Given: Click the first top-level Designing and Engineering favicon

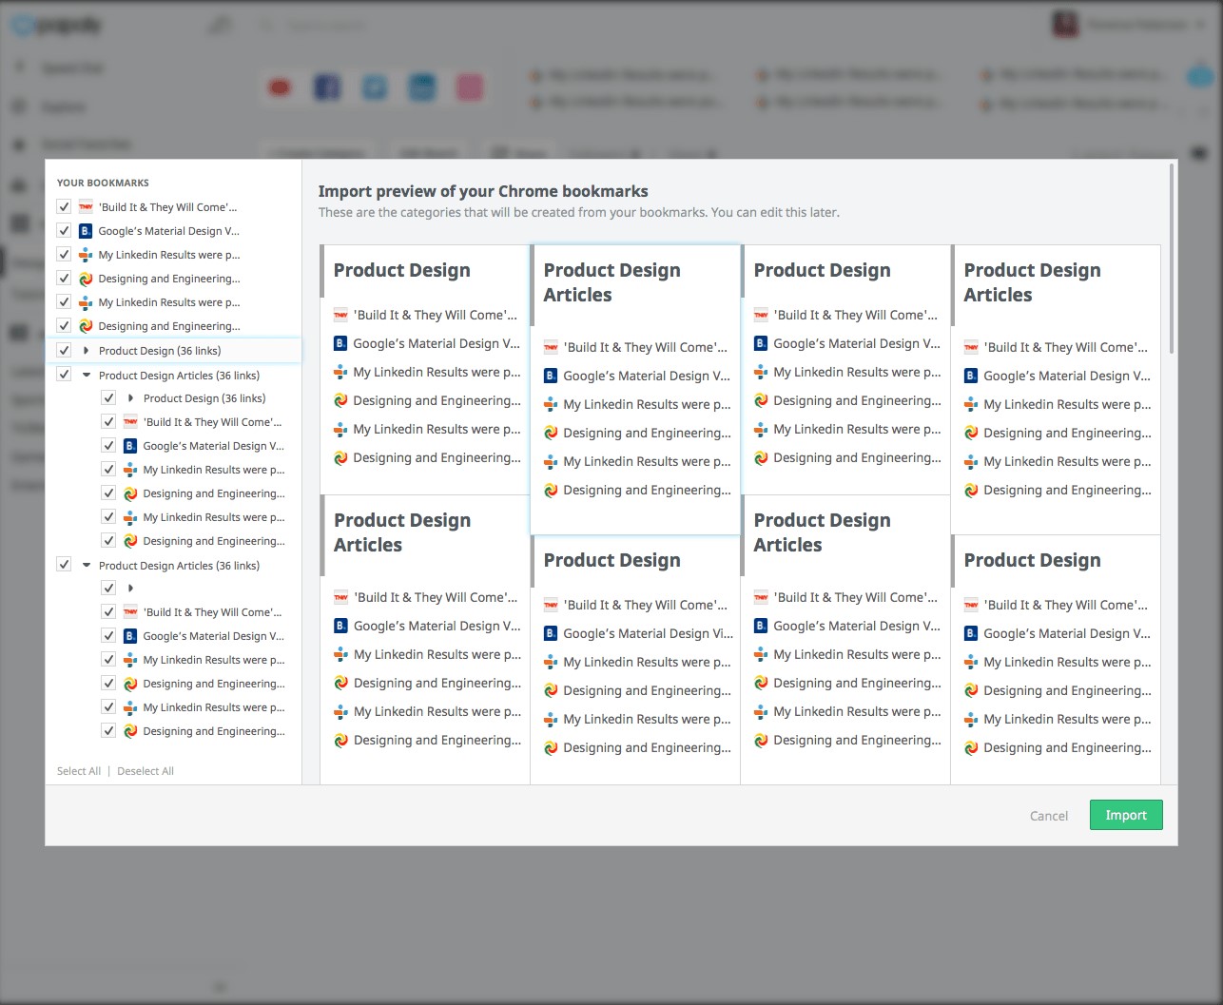Looking at the screenshot, I should [x=86, y=279].
